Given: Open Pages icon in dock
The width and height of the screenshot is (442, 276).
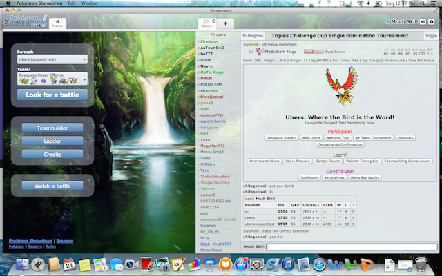Looking at the screenshot, I should [x=178, y=264].
